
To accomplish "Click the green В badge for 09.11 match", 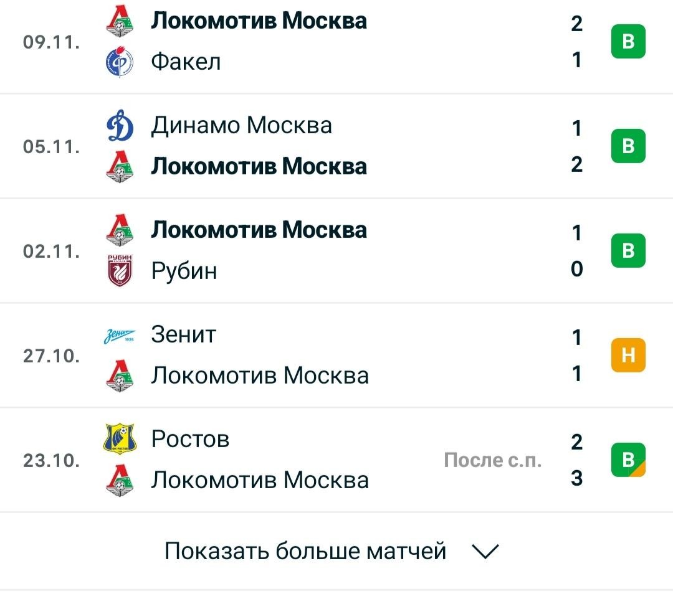I will click(628, 41).
